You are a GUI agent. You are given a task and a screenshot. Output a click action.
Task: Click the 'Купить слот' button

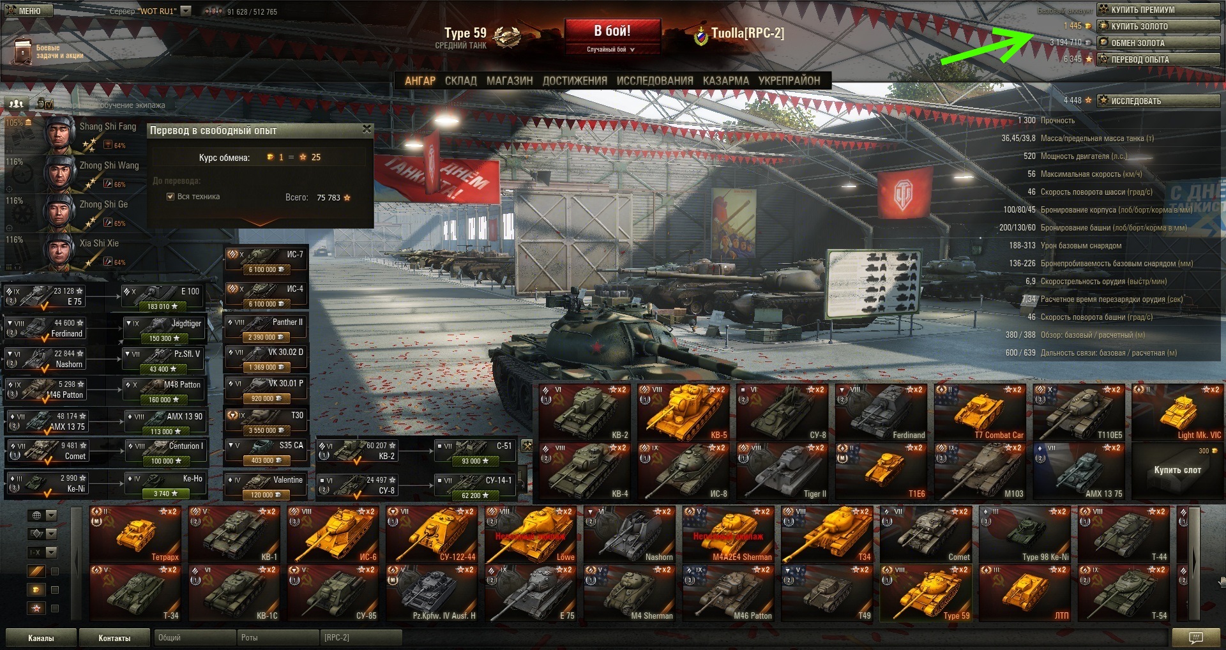[x=1177, y=470]
